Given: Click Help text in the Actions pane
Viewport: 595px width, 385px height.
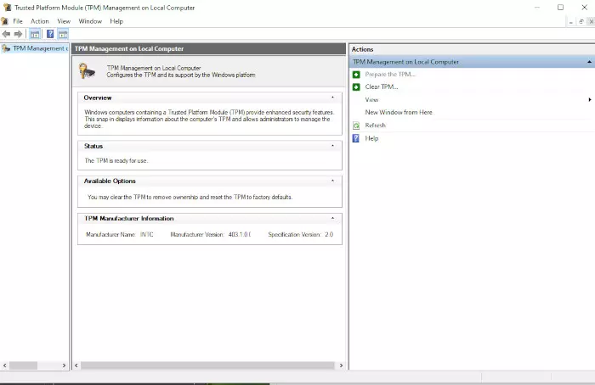Looking at the screenshot, I should click(x=371, y=138).
